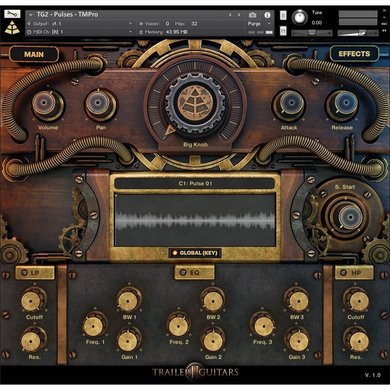Solo the instrument with the S button
The image size is (390, 390).
284,15
